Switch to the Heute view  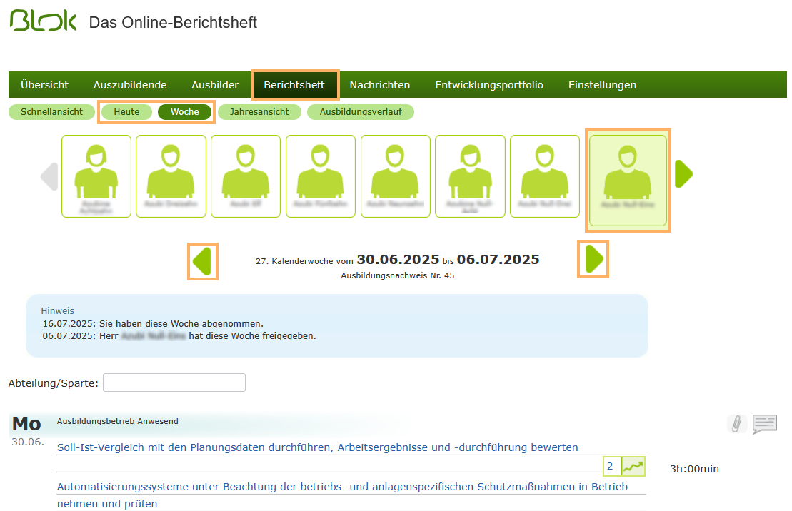[126, 111]
